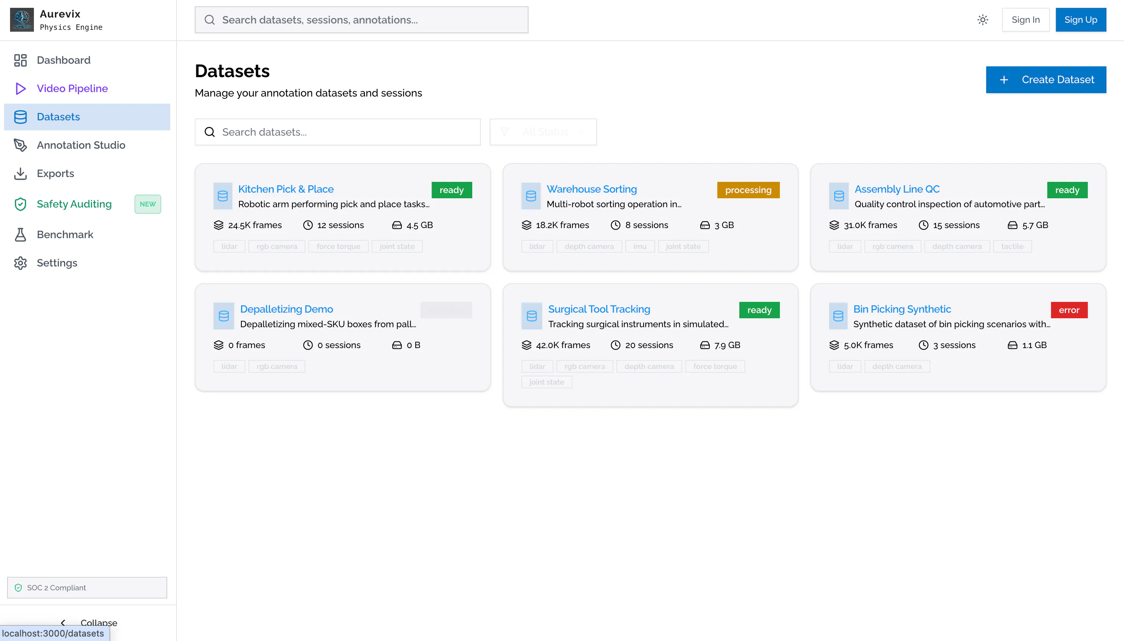Click the Depalletizing Demo dataset icon
Image resolution: width=1124 pixels, height=641 pixels.
tap(223, 316)
